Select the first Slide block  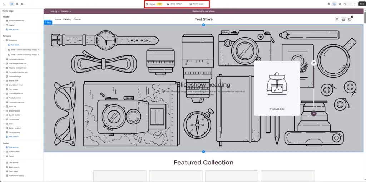point(23,50)
